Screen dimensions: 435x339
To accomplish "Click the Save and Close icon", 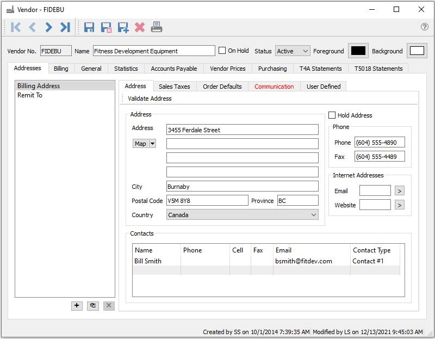I will click(106, 27).
